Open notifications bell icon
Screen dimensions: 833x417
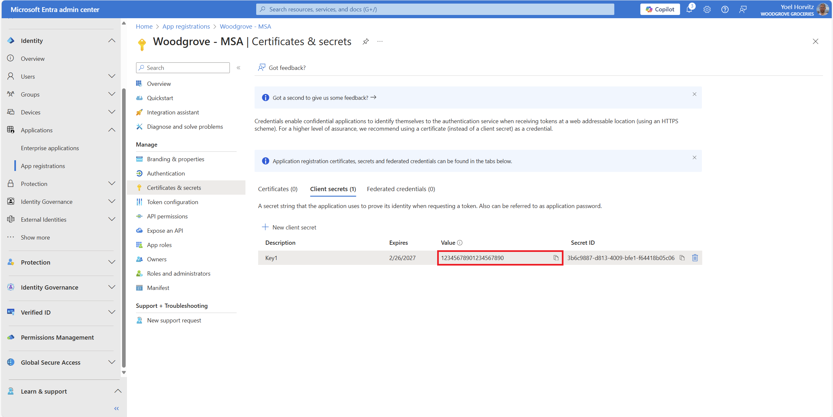tap(689, 9)
